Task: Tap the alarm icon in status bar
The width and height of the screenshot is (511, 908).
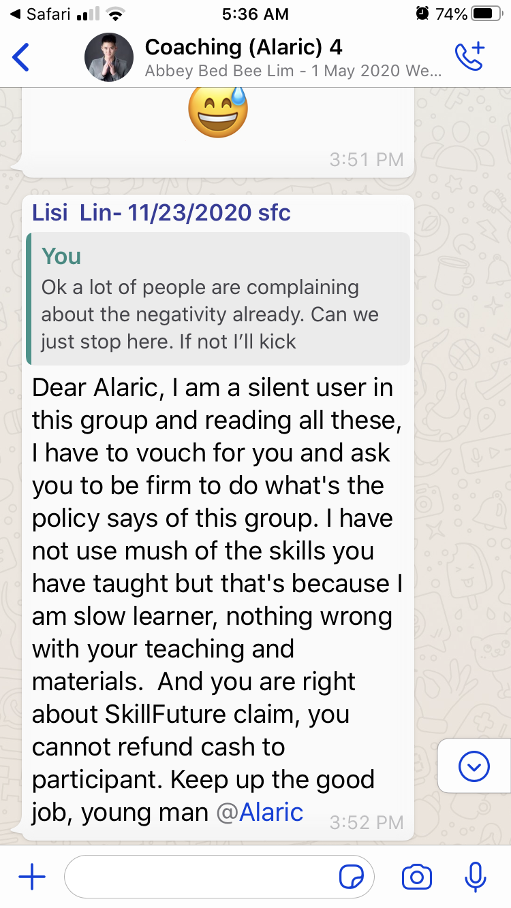Action: pos(422,14)
